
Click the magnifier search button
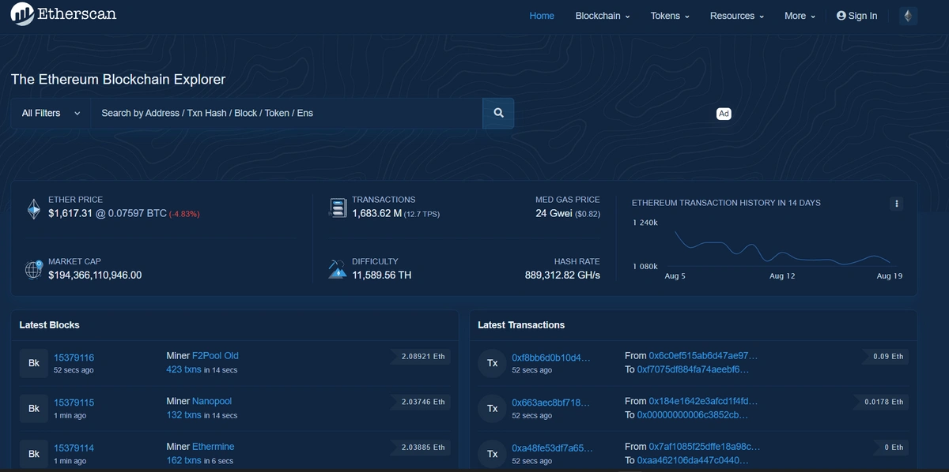click(498, 113)
